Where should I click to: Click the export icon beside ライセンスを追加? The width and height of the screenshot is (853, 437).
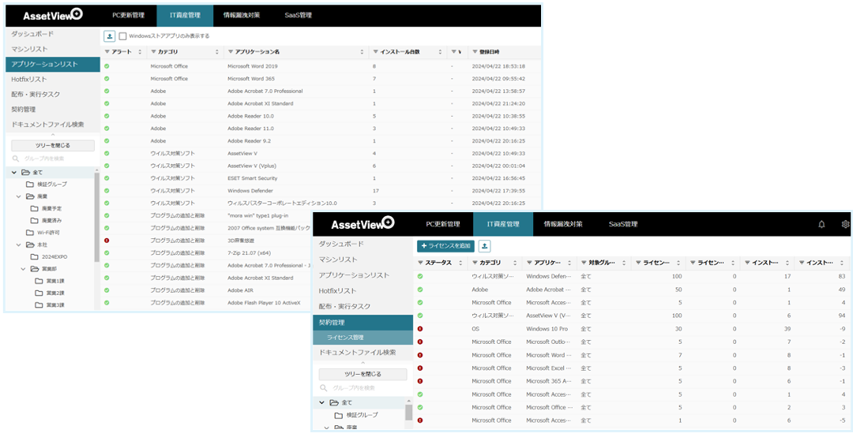click(x=485, y=246)
